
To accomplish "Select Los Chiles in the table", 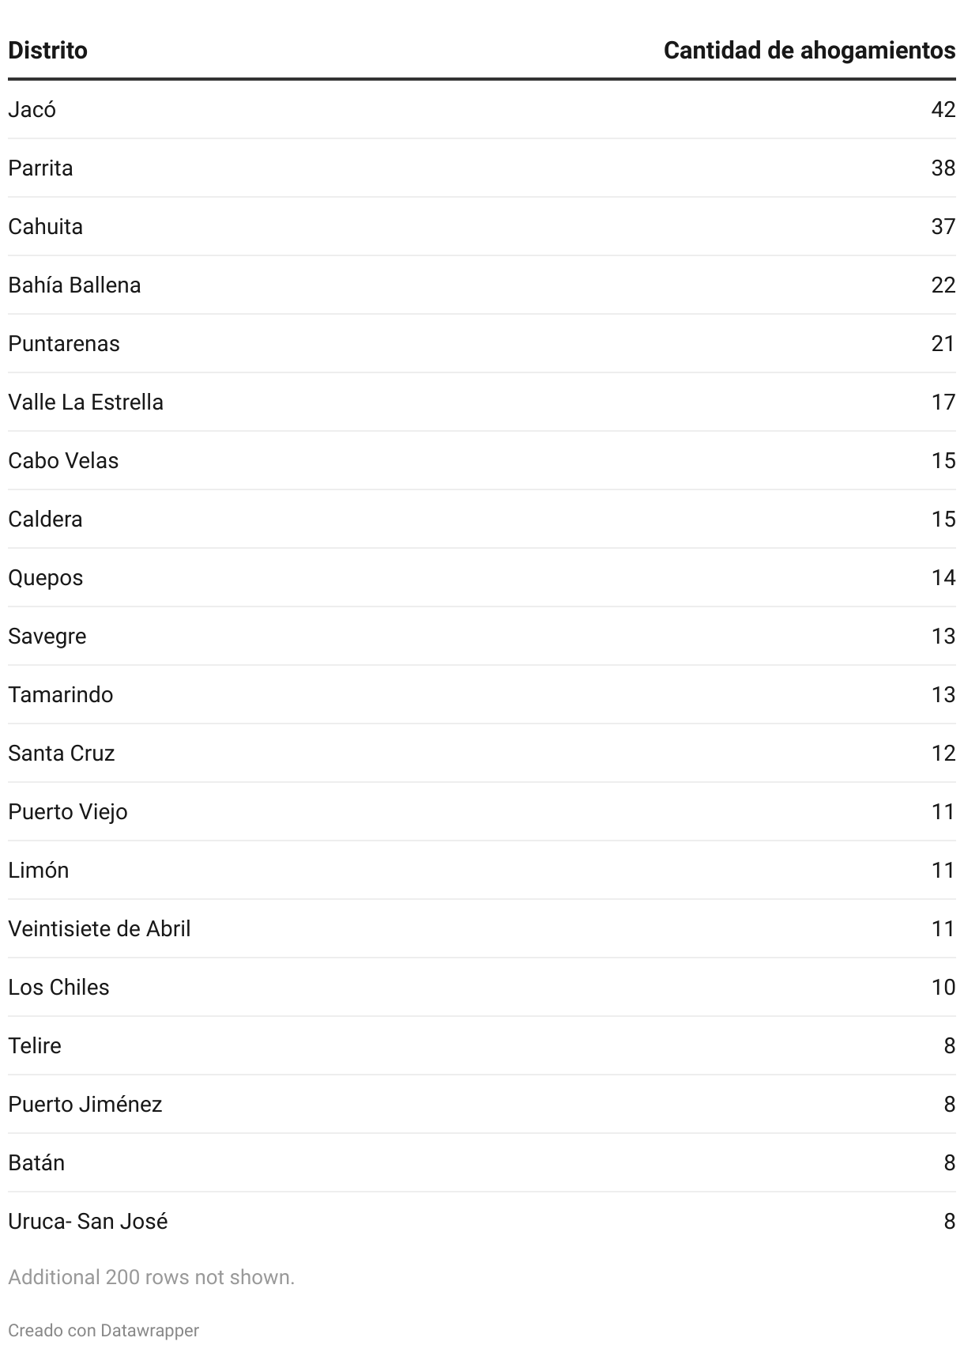I will pyautogui.click(x=58, y=987).
